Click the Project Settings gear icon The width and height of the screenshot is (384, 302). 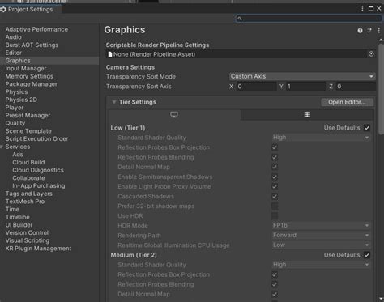tap(3, 10)
